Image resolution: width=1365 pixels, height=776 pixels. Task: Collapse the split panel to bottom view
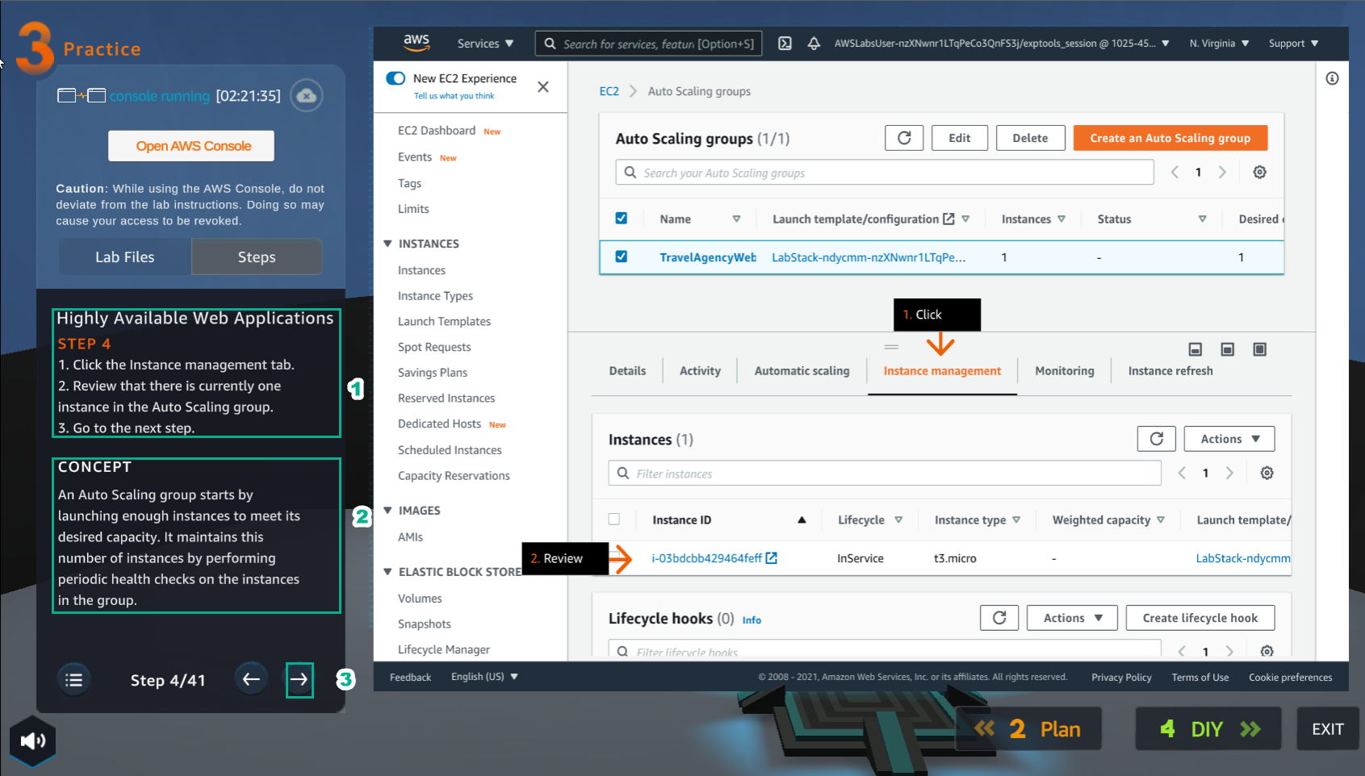point(1195,349)
